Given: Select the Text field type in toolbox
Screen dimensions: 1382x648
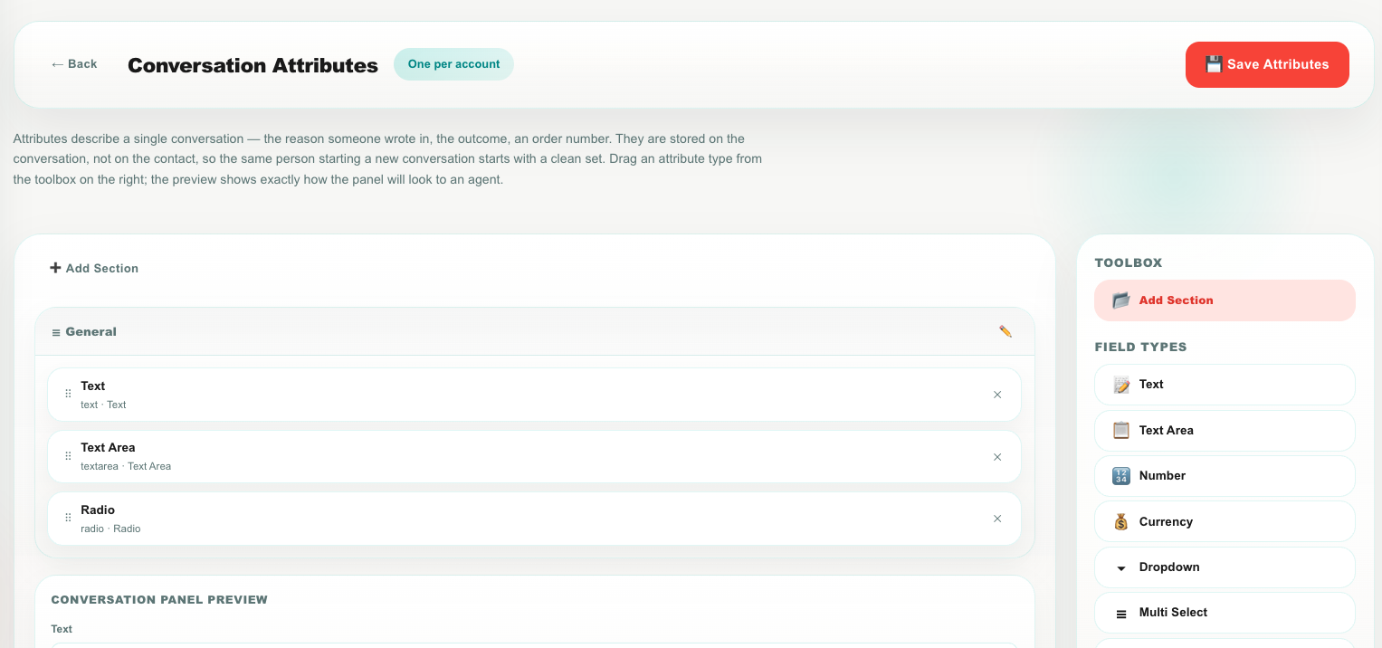Looking at the screenshot, I should click(1225, 385).
